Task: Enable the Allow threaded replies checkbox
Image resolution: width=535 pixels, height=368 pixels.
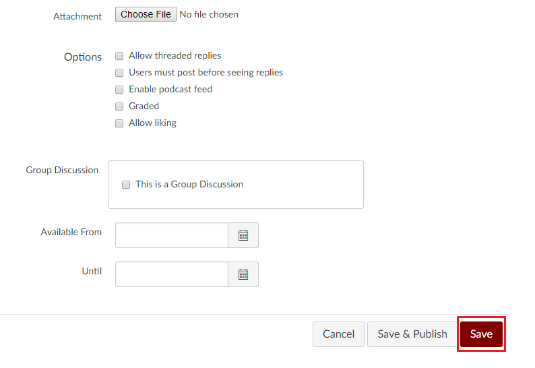Action: pos(119,56)
